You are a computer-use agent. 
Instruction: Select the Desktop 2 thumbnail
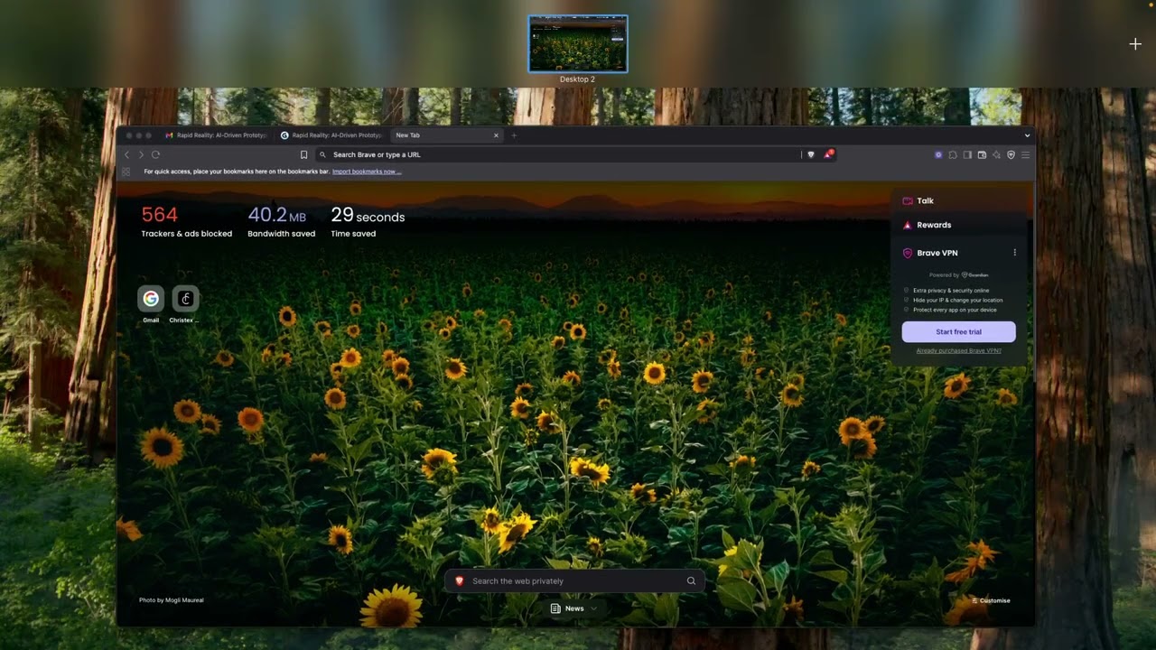click(x=578, y=43)
